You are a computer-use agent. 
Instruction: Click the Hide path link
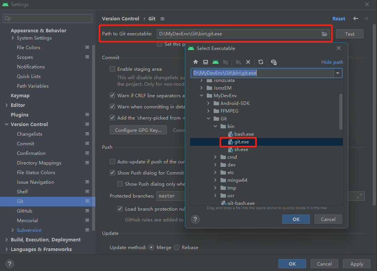click(332, 62)
